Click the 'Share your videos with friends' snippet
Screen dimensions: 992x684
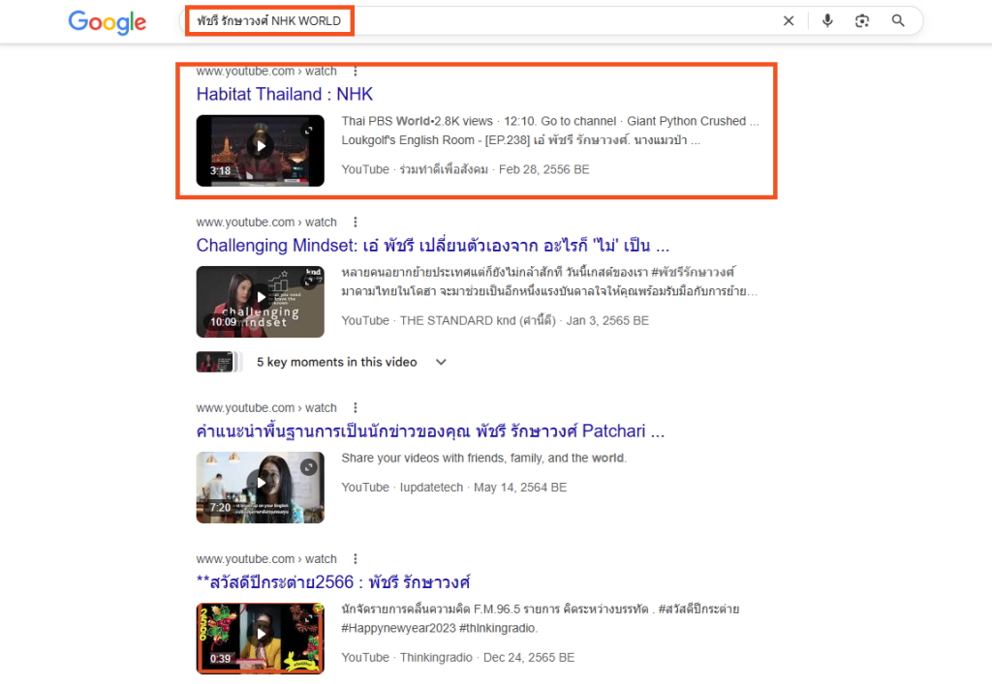click(x=484, y=458)
